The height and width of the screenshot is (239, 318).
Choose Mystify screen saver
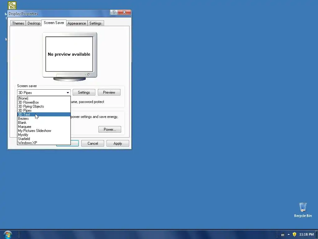click(44, 135)
